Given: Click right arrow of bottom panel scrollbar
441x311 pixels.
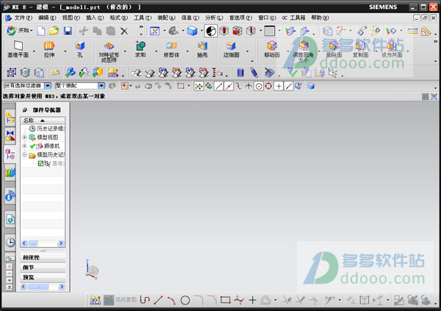Looking at the screenshot, I should pos(62,287).
